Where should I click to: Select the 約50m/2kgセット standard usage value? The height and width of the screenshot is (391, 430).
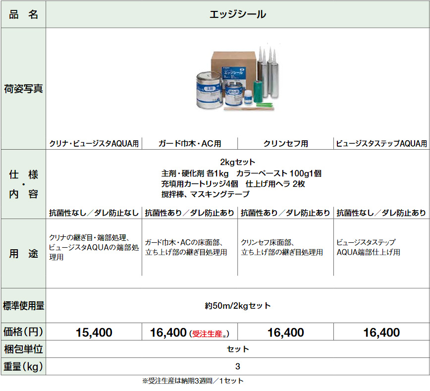coord(238,306)
